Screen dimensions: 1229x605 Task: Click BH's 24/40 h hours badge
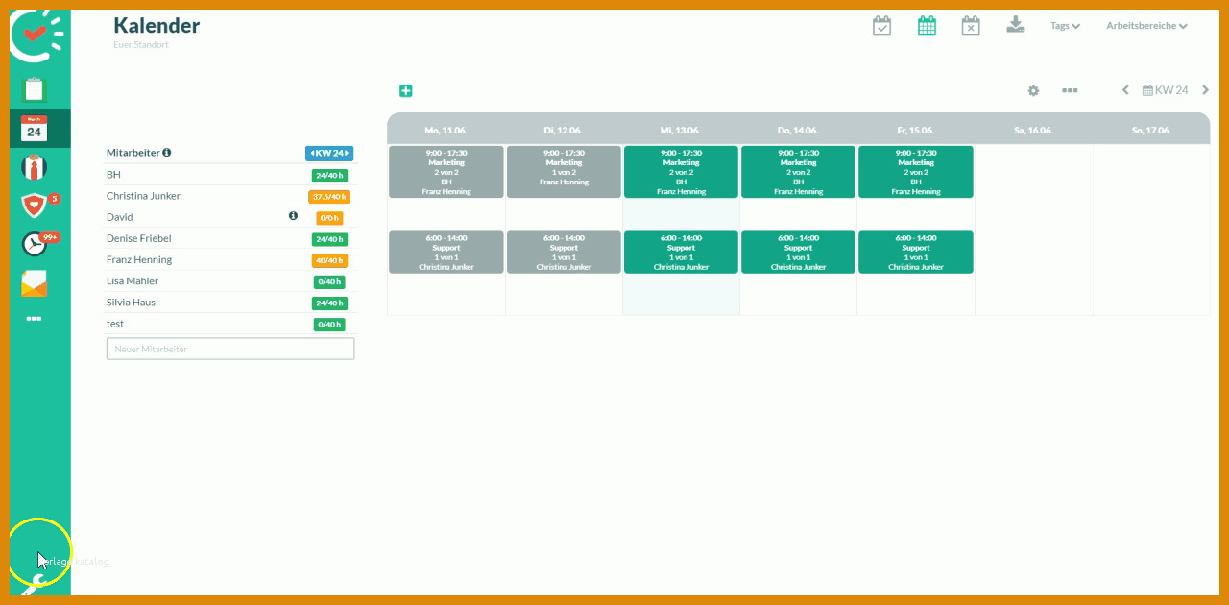coord(329,175)
